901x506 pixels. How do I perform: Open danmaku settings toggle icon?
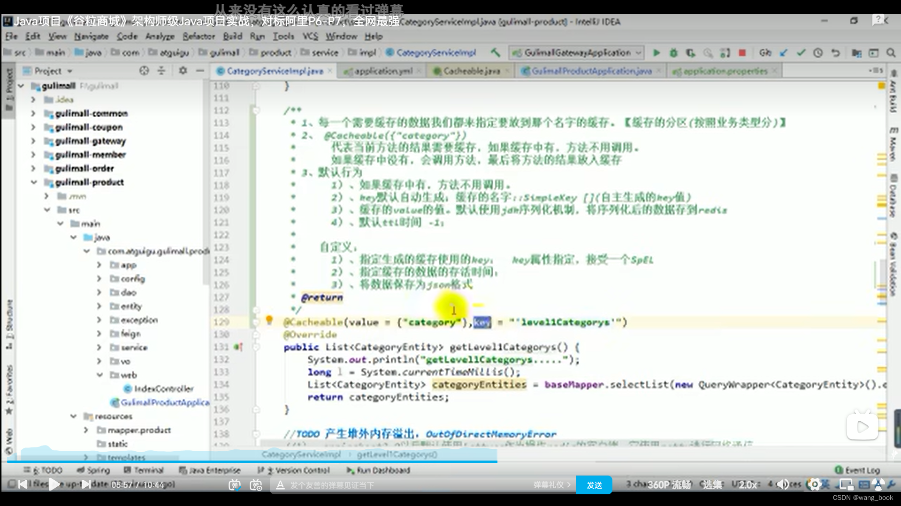[x=256, y=485]
